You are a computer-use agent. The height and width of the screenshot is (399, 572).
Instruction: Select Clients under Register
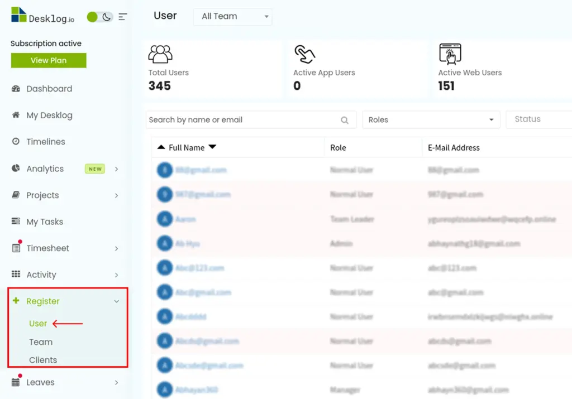point(43,360)
